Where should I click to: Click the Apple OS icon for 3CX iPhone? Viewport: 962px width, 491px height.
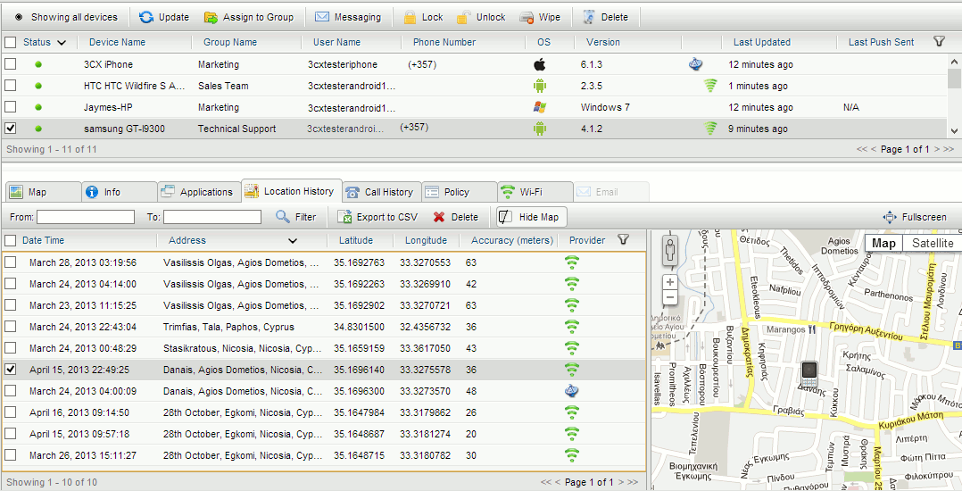540,64
